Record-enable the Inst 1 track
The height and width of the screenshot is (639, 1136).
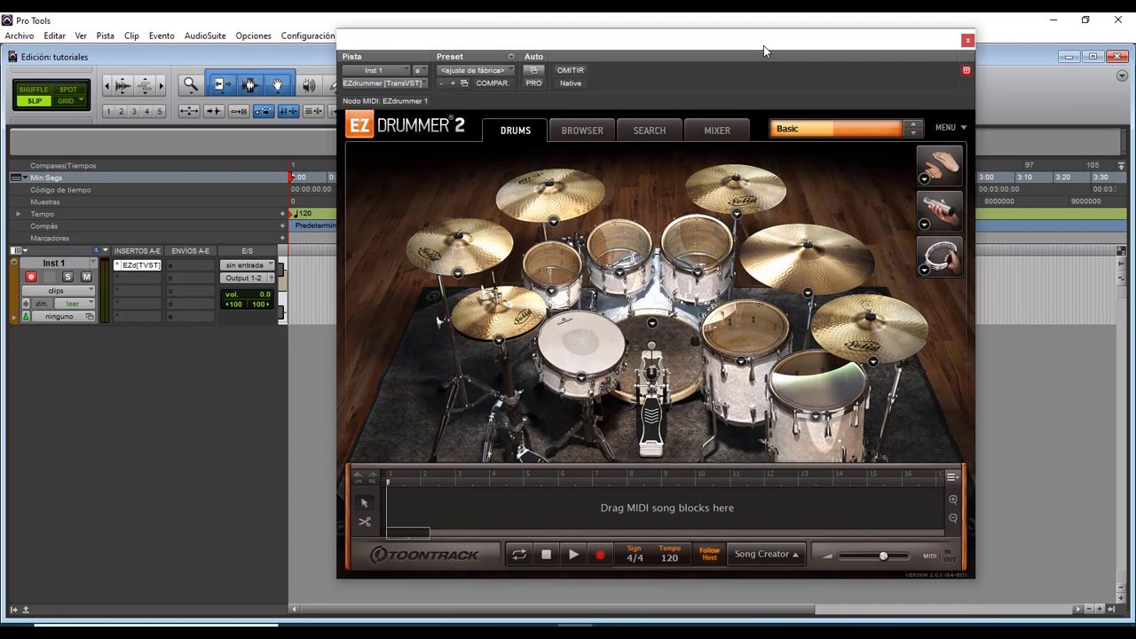[x=31, y=277]
